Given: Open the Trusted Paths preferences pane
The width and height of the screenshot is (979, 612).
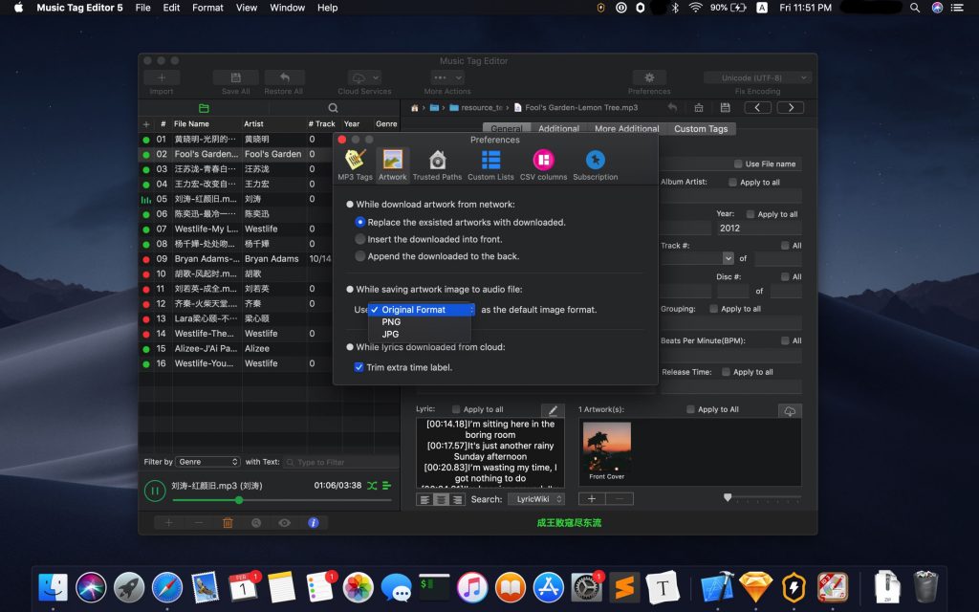Looking at the screenshot, I should (x=437, y=164).
